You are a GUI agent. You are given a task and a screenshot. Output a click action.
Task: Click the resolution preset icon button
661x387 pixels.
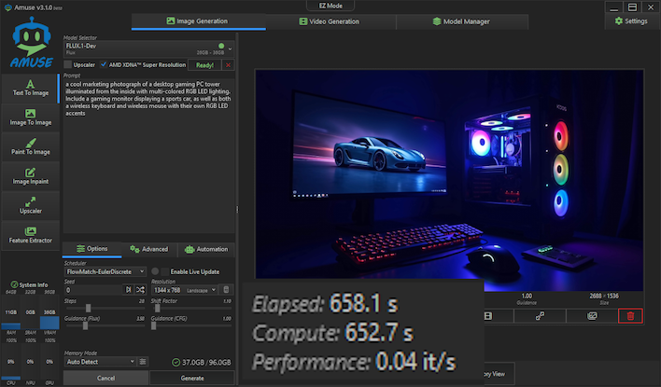[x=226, y=290]
